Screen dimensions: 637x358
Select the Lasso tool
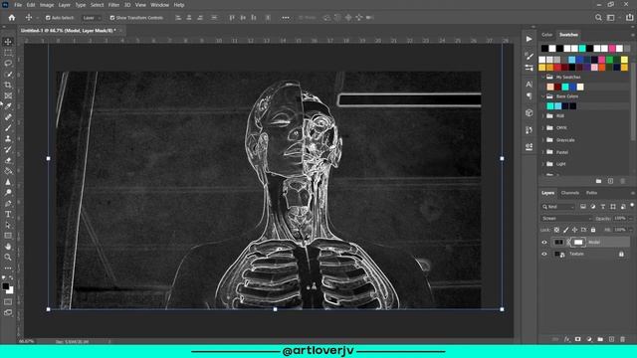(x=8, y=64)
